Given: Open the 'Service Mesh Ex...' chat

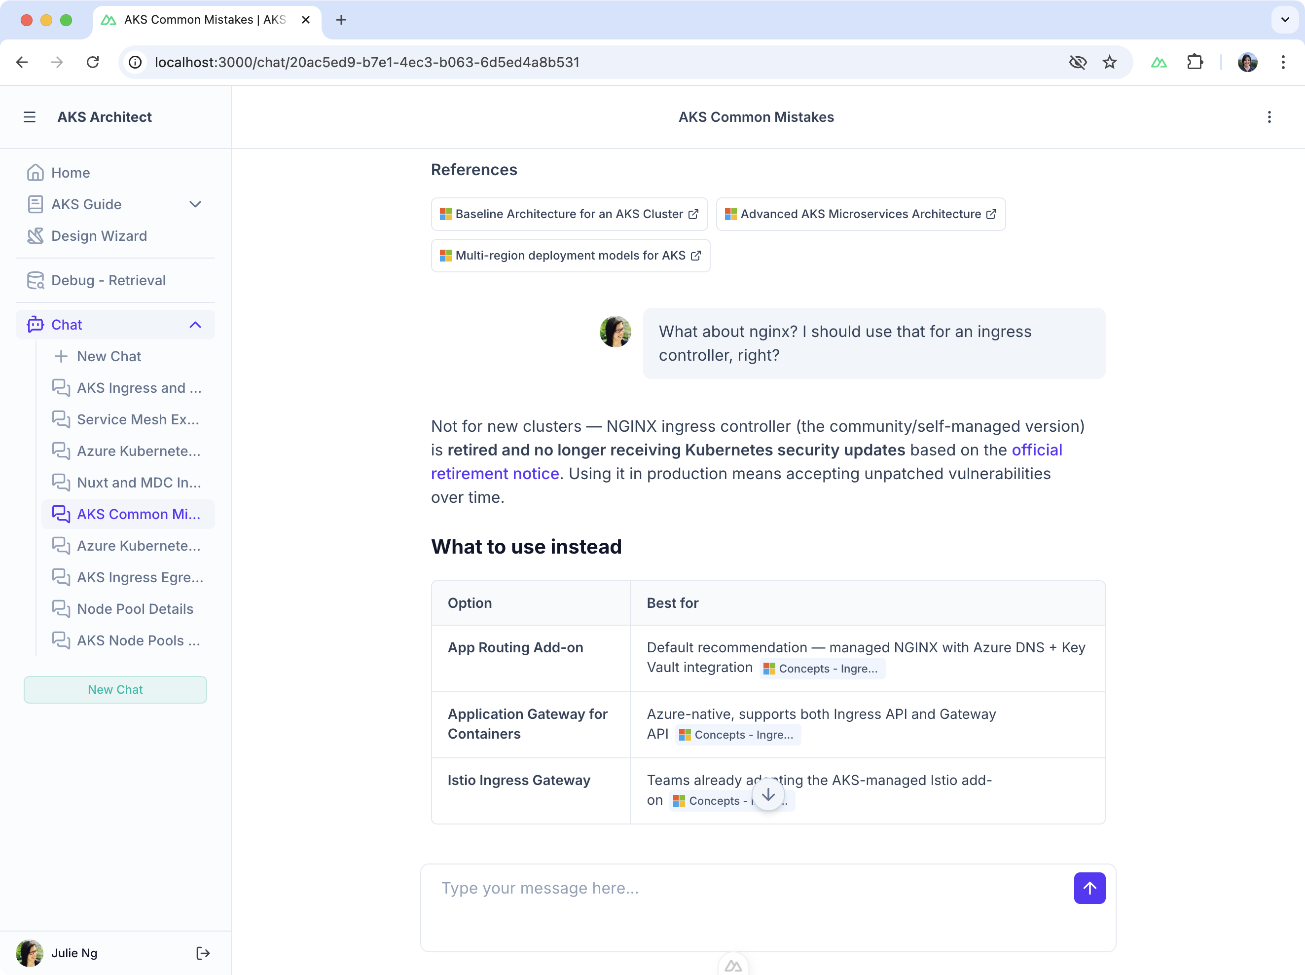Looking at the screenshot, I should click(128, 419).
